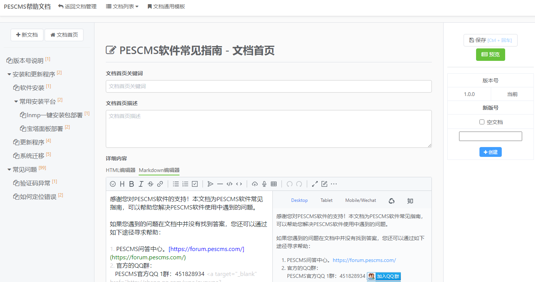The height and width of the screenshot is (282, 535).
Task: Insert a table in the editor
Action: coord(274,184)
